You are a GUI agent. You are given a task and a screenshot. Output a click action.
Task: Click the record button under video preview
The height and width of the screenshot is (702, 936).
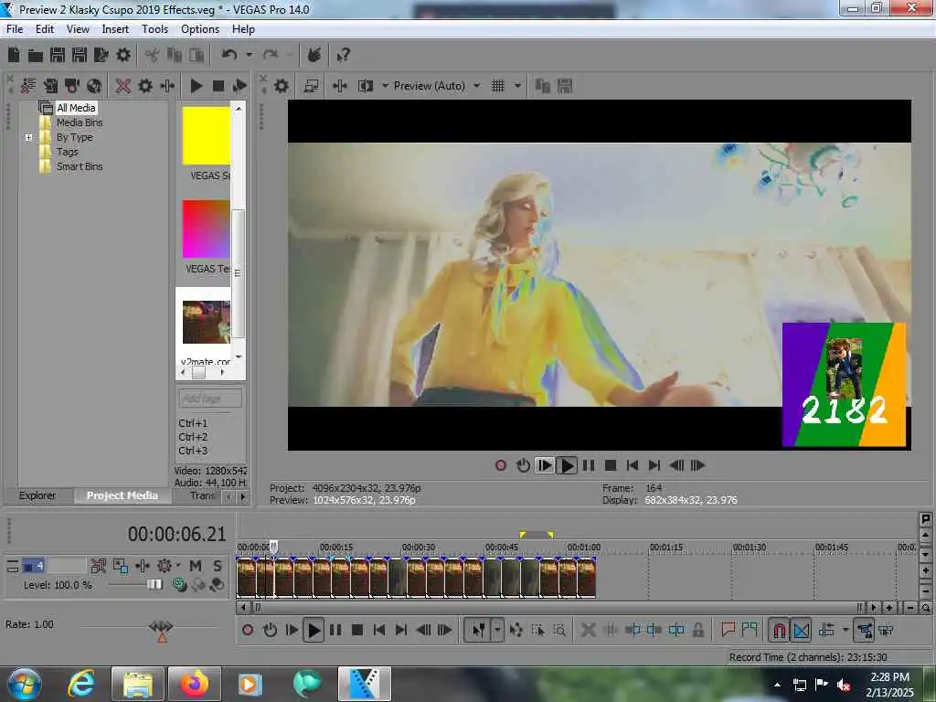(501, 465)
